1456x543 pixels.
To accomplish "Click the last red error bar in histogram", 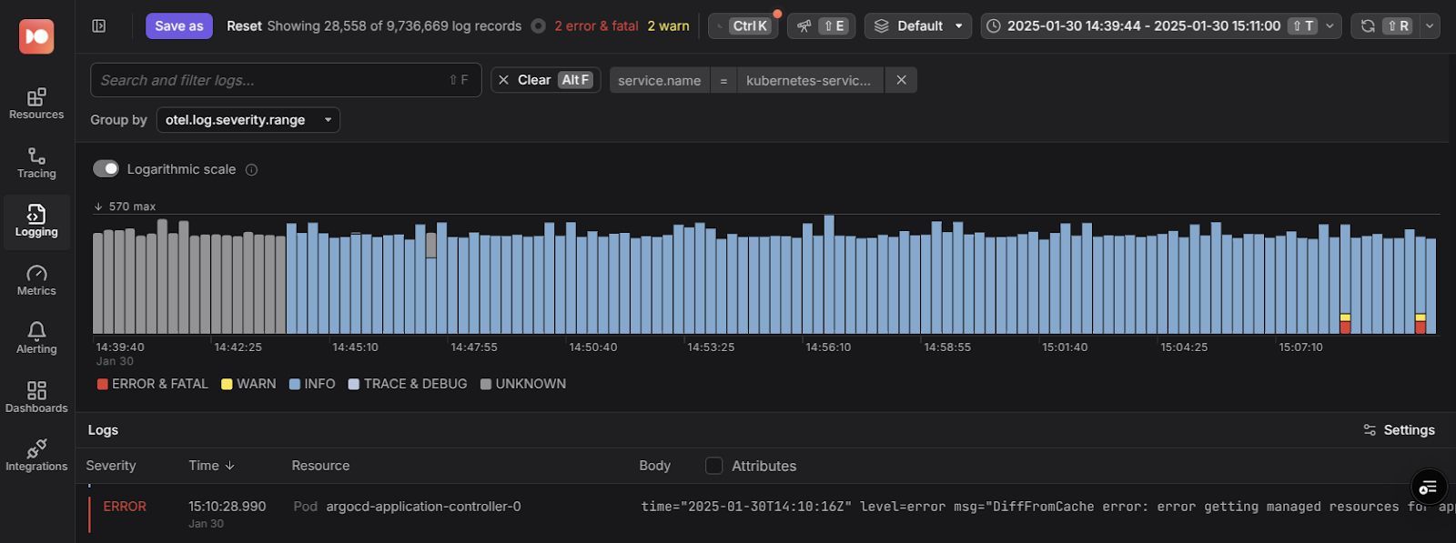I will [x=1421, y=327].
